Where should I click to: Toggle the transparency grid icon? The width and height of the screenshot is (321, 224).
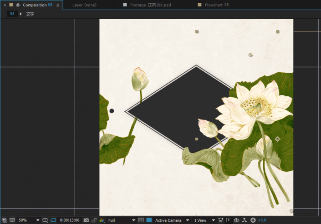pos(149,220)
